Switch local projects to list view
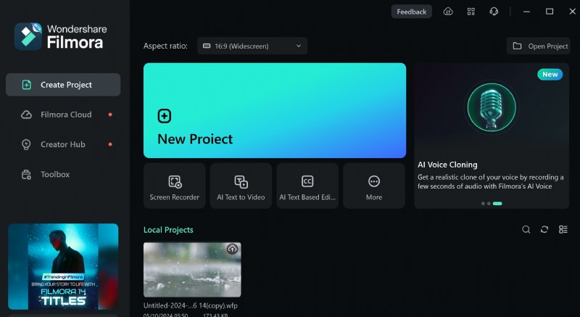 click(x=563, y=230)
